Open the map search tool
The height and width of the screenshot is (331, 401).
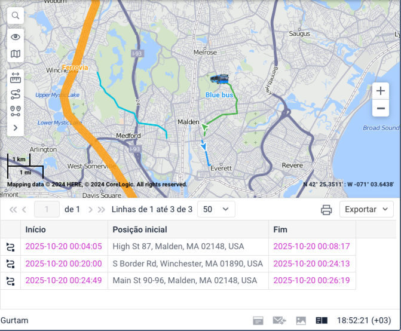tap(15, 16)
